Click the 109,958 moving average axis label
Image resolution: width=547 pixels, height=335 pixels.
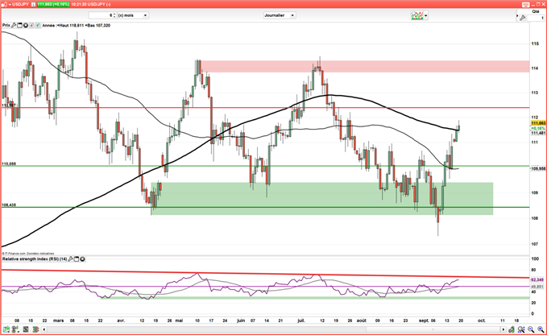(x=538, y=169)
